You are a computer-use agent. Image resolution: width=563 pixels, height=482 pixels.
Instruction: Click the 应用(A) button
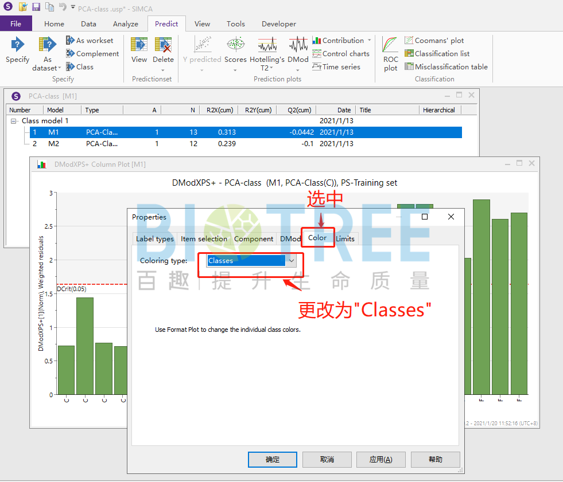click(380, 460)
